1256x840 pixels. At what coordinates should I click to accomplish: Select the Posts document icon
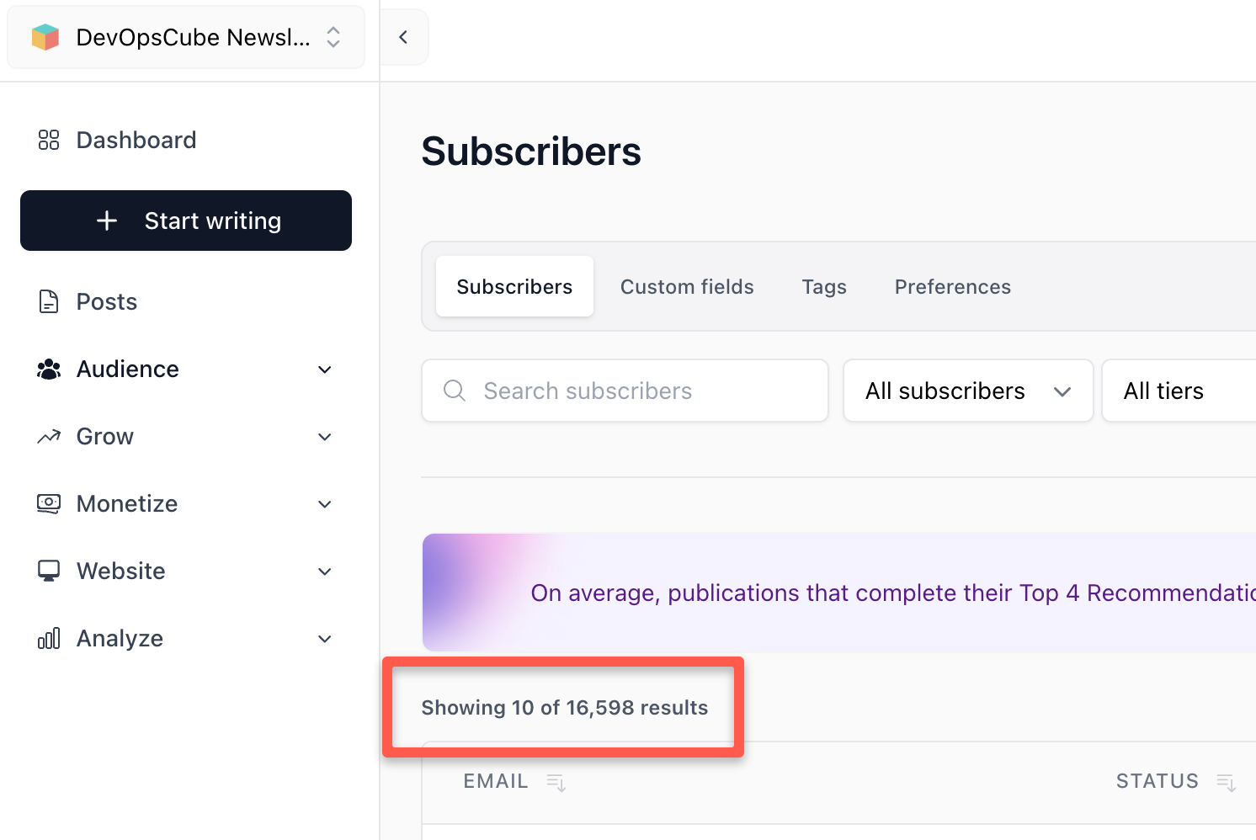pos(48,301)
